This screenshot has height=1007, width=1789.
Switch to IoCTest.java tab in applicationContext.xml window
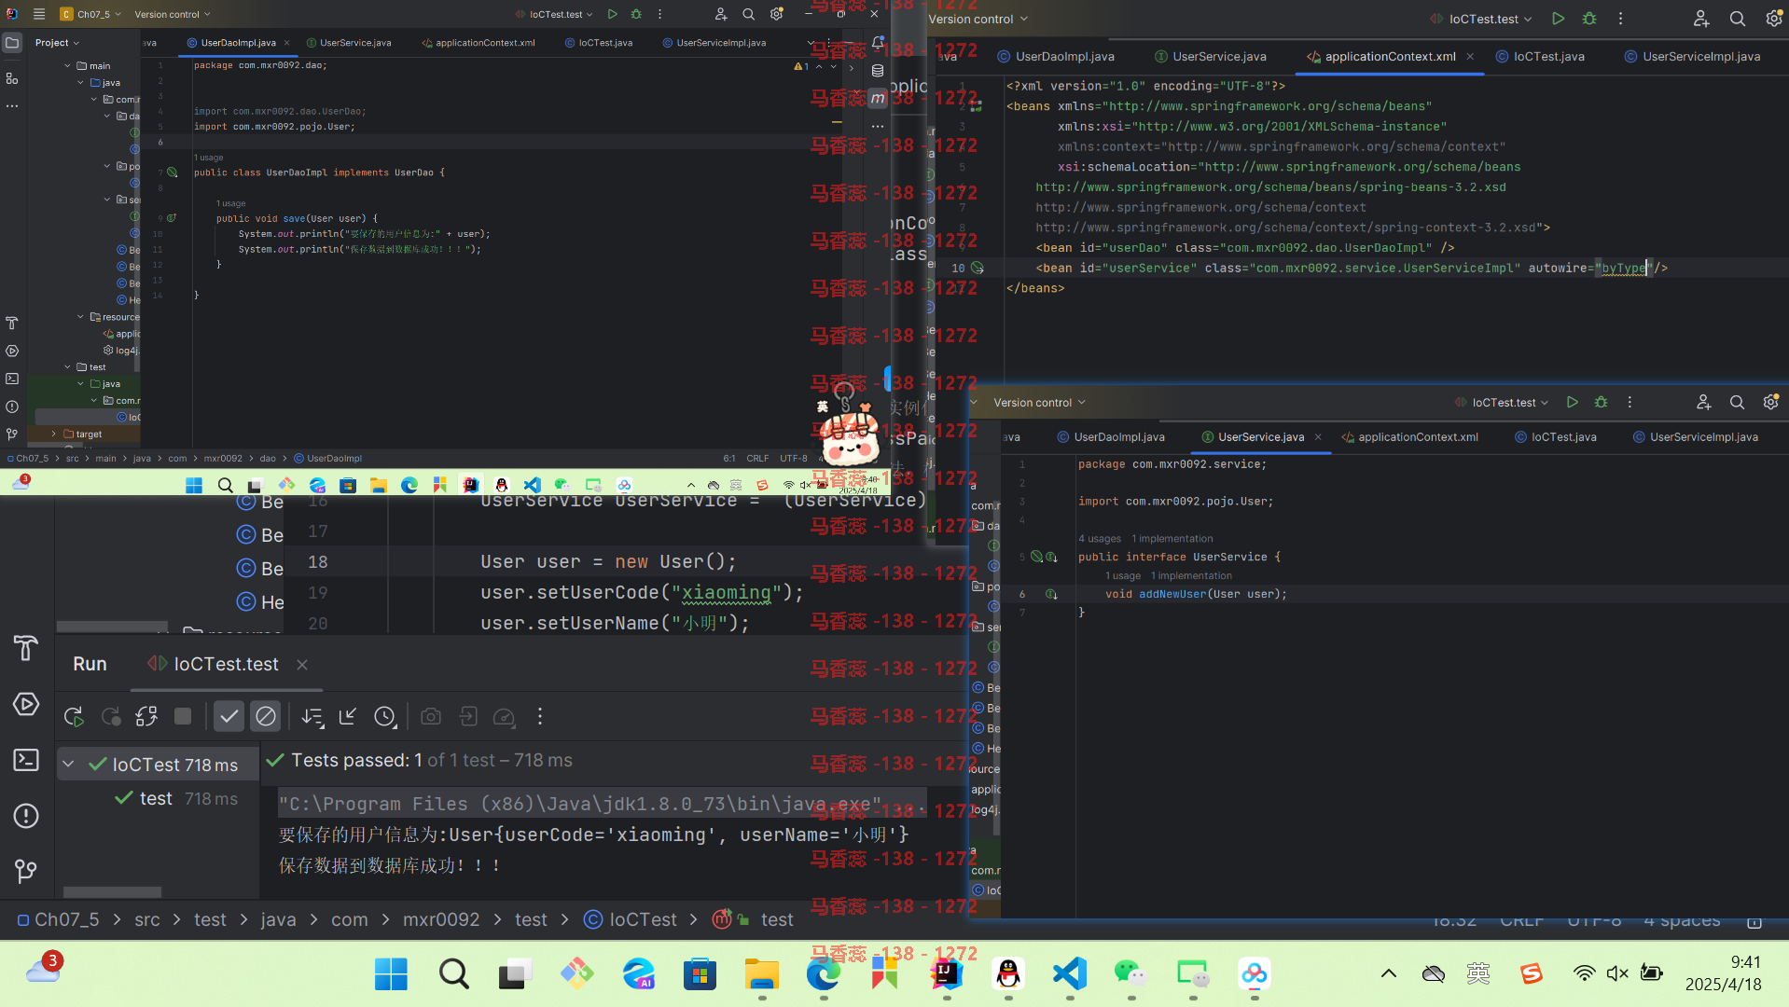tap(1540, 56)
